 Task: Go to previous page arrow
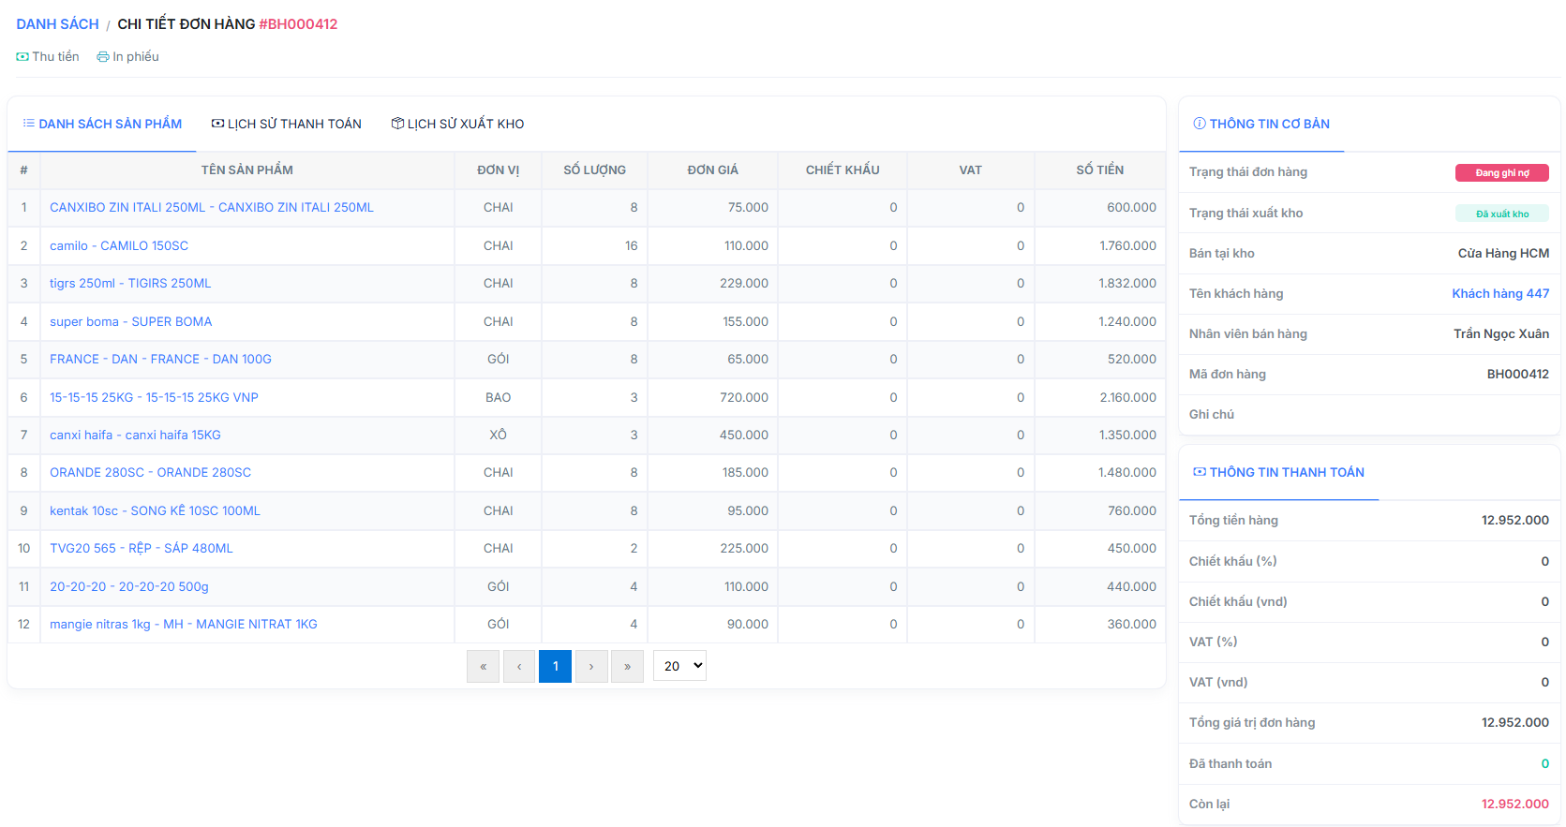click(519, 667)
